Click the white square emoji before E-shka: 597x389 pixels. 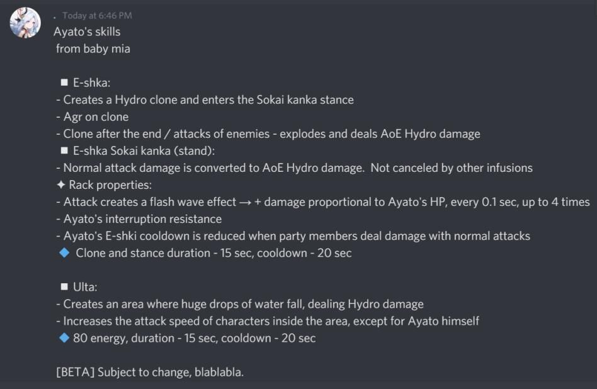64,82
